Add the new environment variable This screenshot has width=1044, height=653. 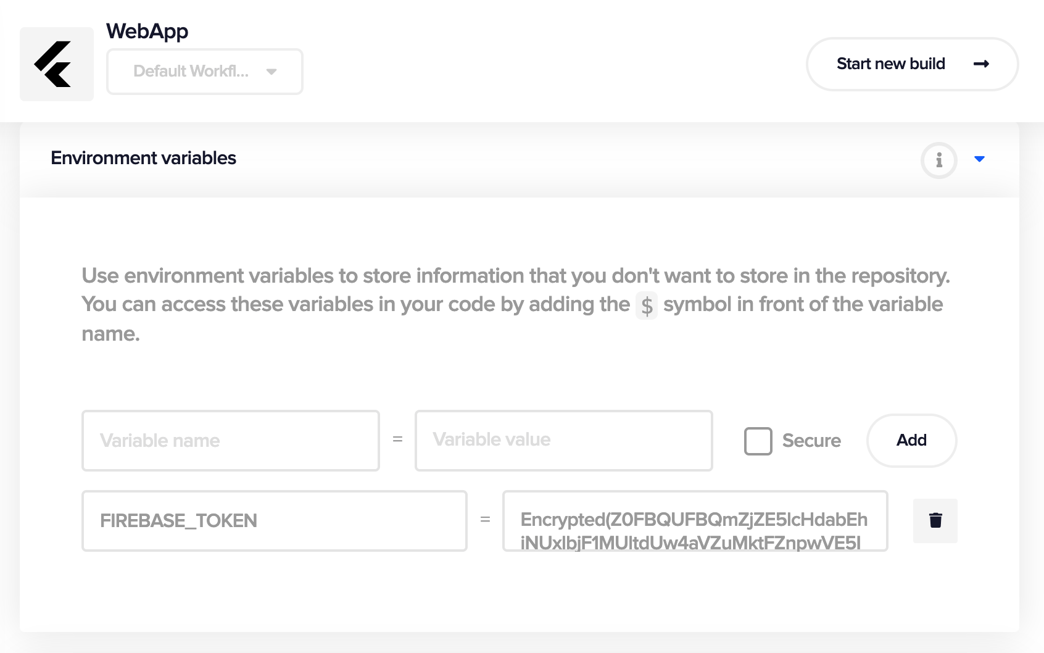(x=912, y=441)
